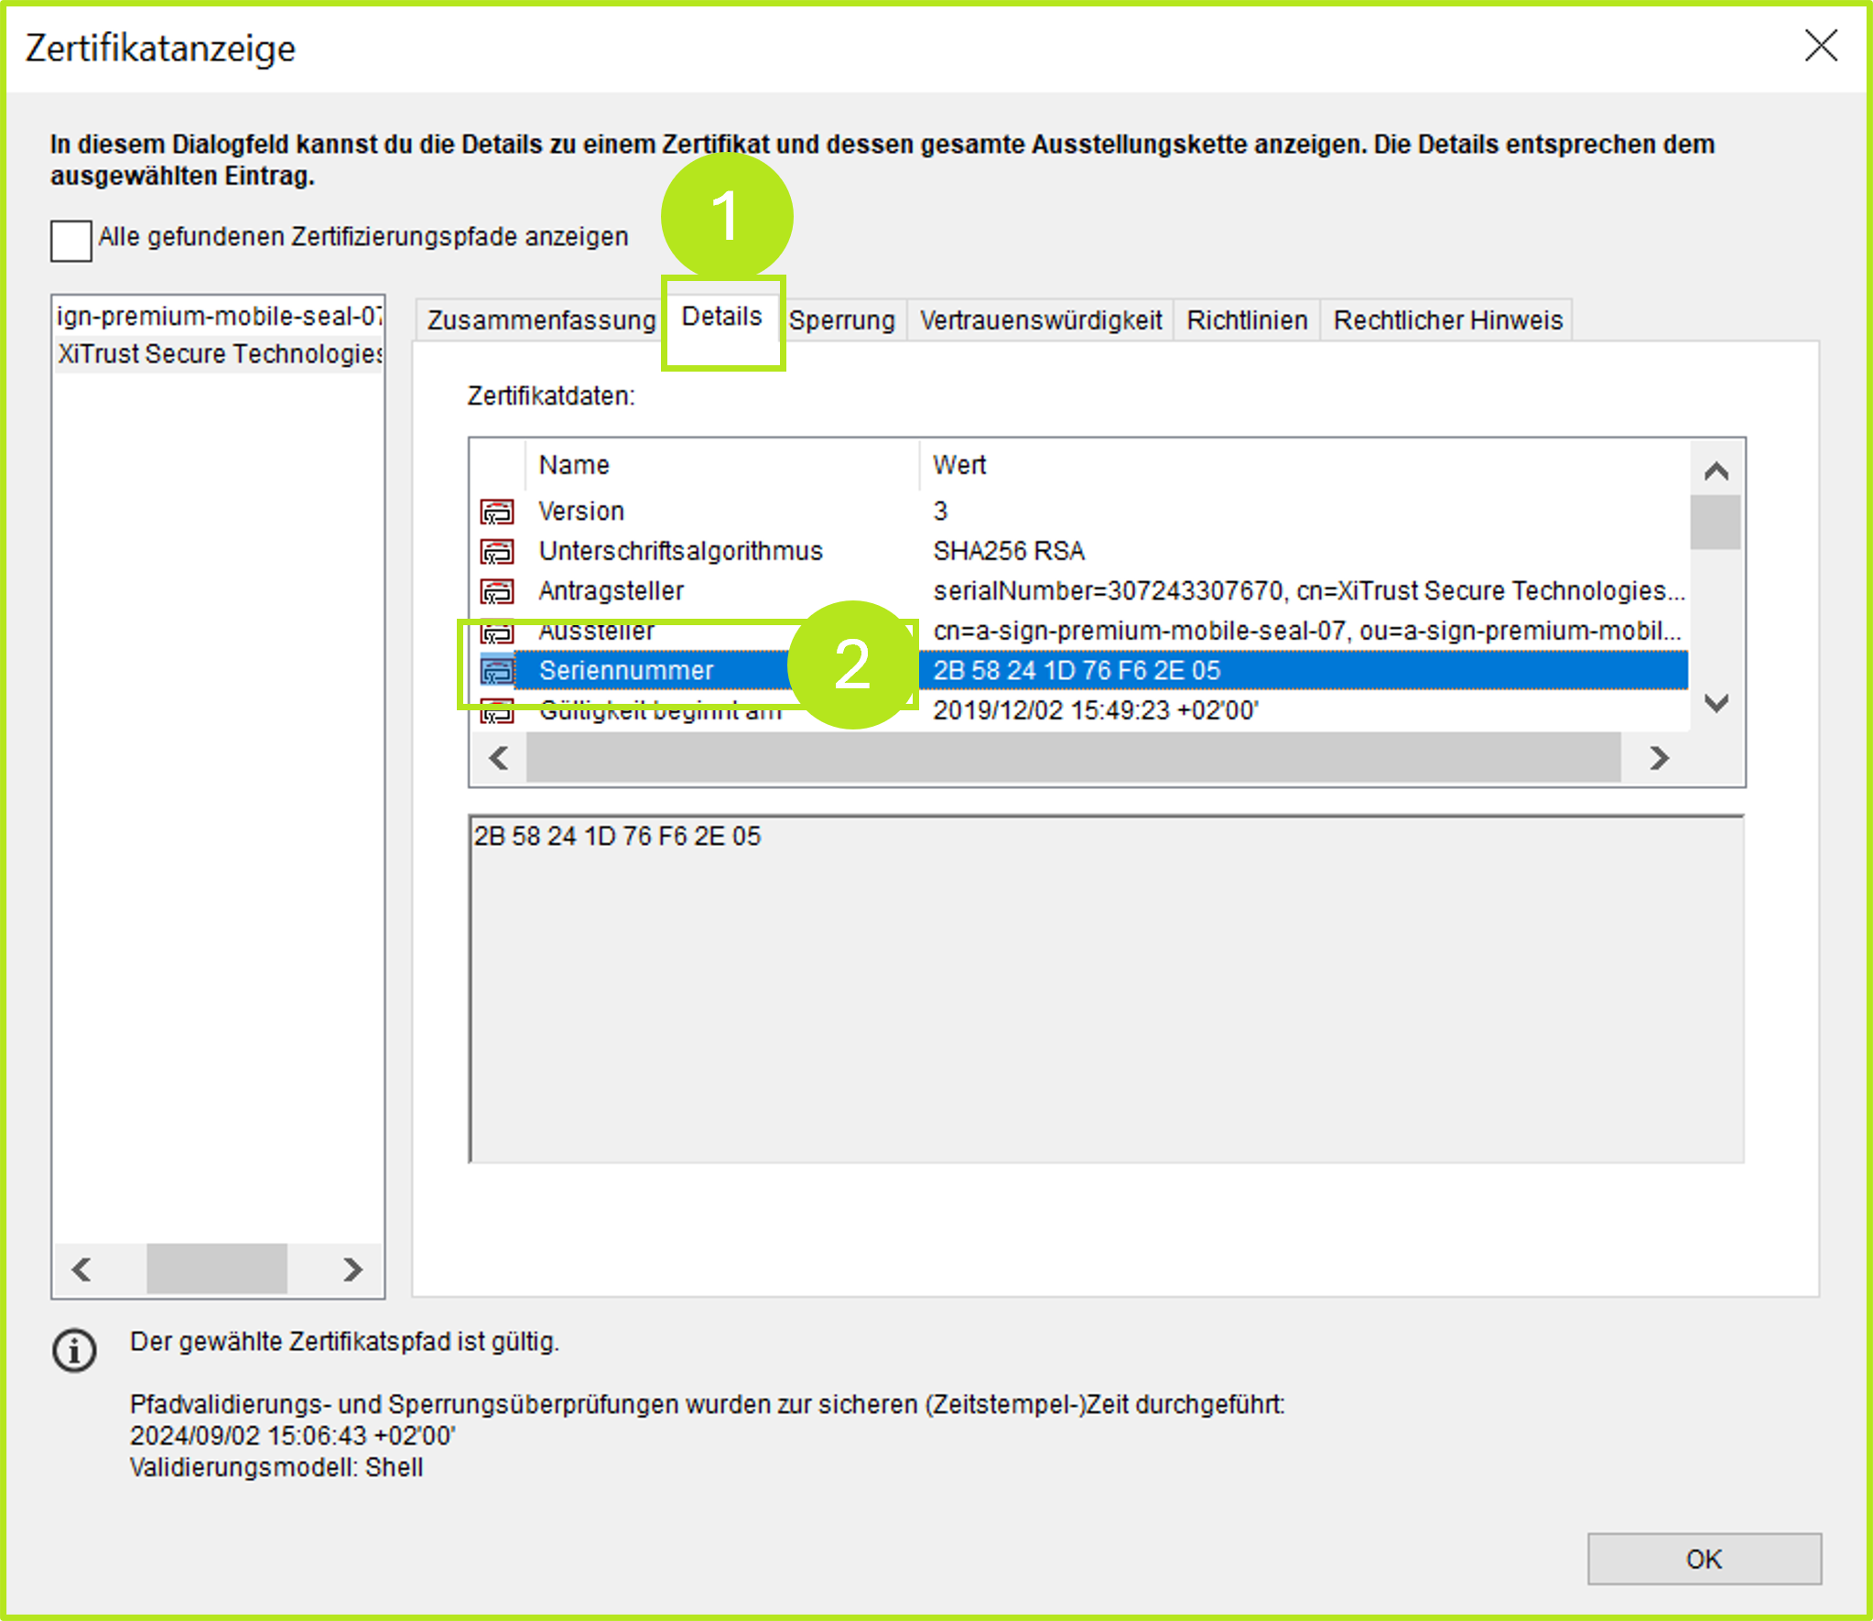This screenshot has width=1873, height=1621.
Task: Click certificate icon beside Version row
Action: click(497, 511)
